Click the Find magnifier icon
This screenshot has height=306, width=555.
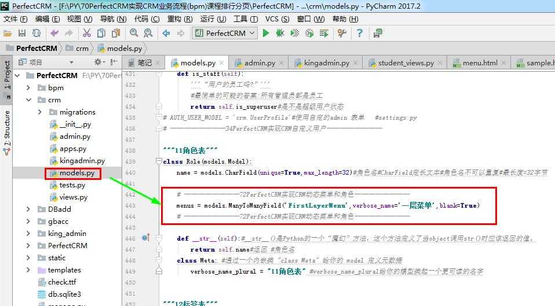134,33
